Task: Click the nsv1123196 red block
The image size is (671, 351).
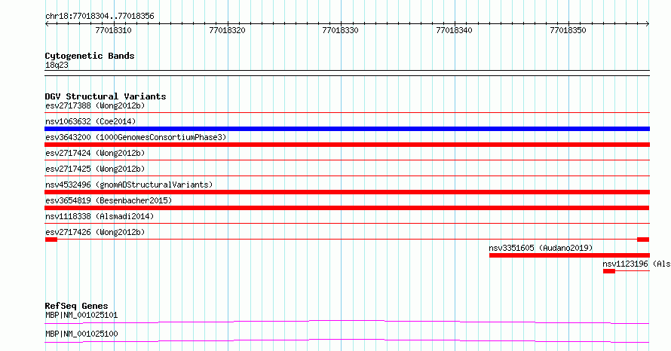Action: (x=609, y=271)
